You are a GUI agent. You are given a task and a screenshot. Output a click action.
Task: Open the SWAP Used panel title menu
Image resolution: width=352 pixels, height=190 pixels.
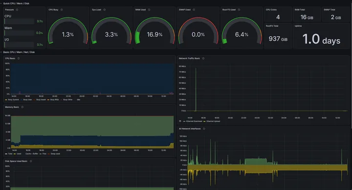point(185,10)
